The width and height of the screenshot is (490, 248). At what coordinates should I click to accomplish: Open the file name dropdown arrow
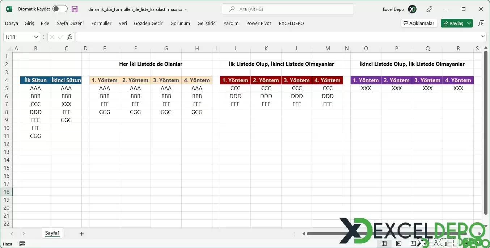186,9
